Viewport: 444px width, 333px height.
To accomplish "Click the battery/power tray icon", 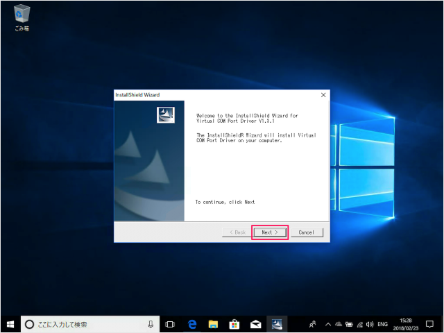I will (349, 325).
